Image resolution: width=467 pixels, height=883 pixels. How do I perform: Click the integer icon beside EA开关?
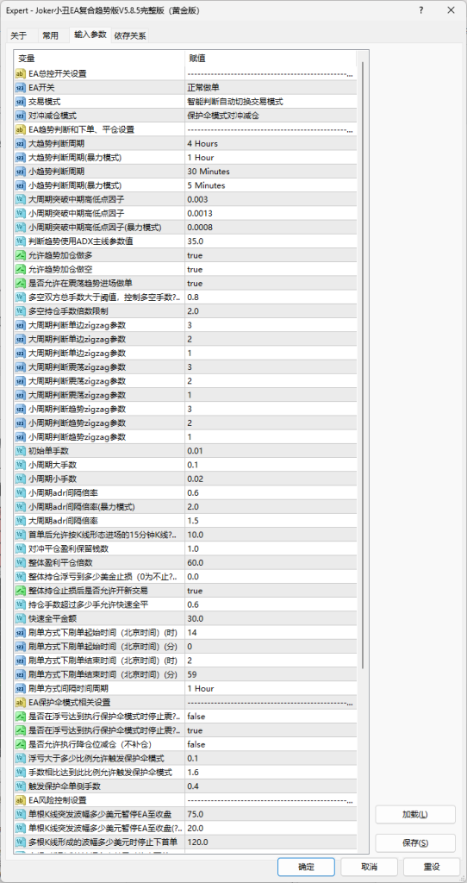tap(21, 87)
